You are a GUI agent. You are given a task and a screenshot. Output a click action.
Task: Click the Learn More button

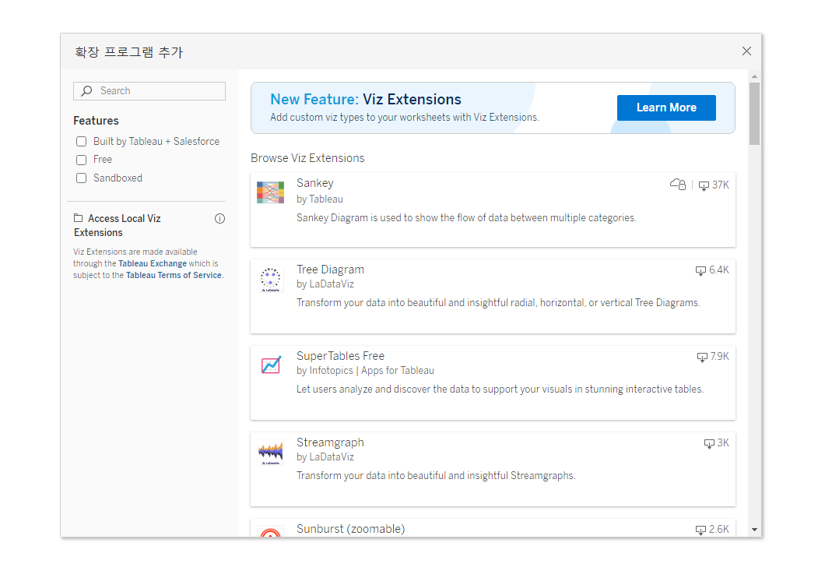pos(666,108)
